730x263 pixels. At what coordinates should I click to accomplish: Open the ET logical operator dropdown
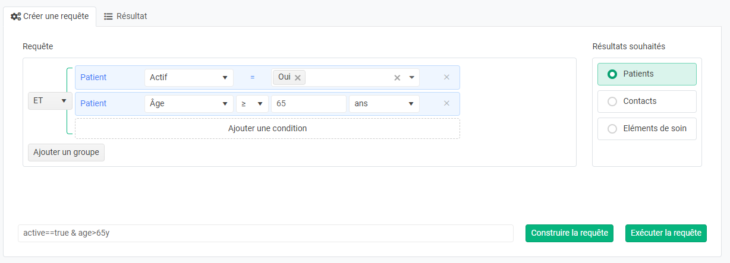50,101
